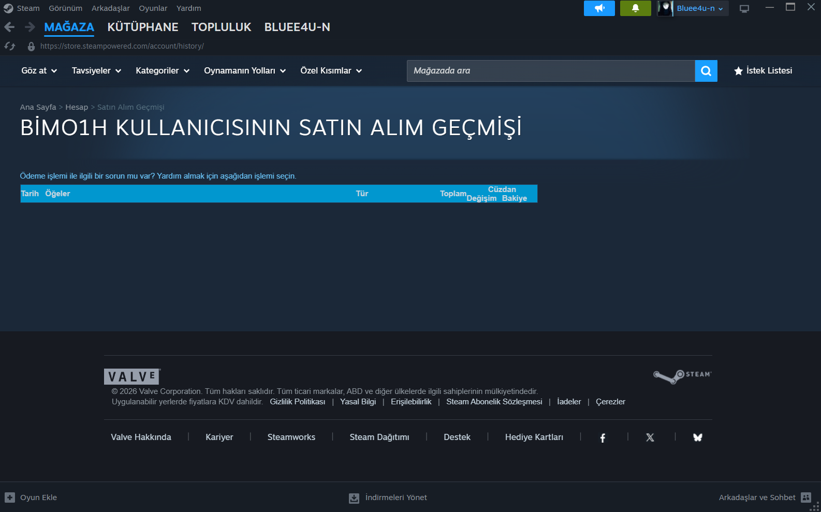Click the user avatar thumbnail

coord(665,8)
